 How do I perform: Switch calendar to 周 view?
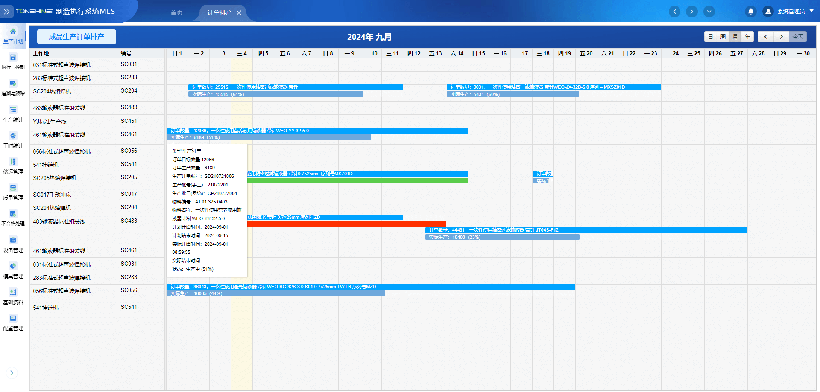pyautogui.click(x=723, y=37)
